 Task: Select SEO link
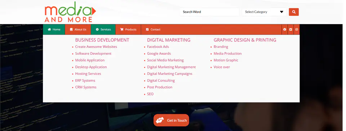tap(150, 94)
